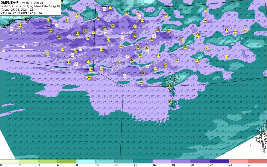Pick the 12–14 m/s teal legend swatch
267x167 pixels.
tap(124, 161)
